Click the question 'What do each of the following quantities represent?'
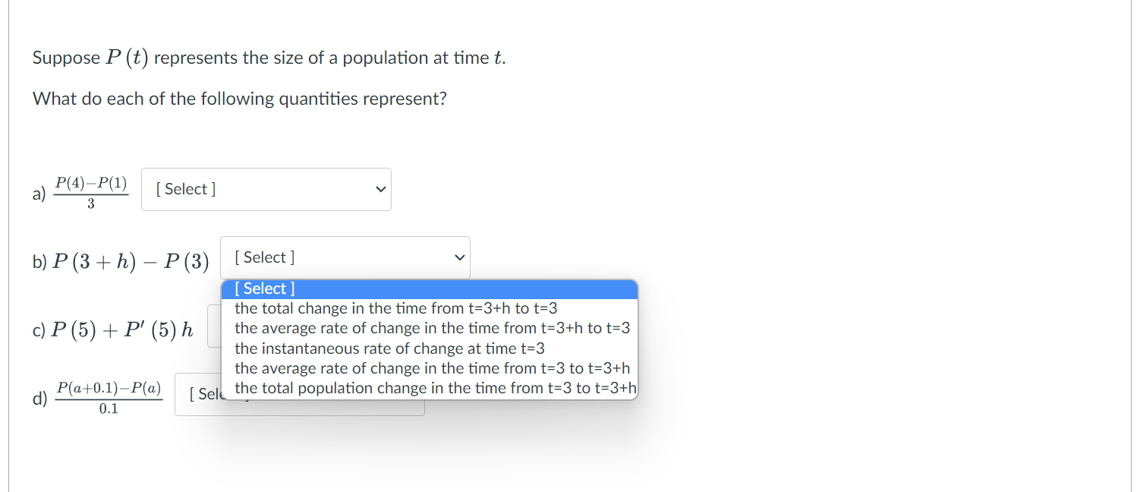Viewport: 1137px width, 492px height. (x=240, y=98)
